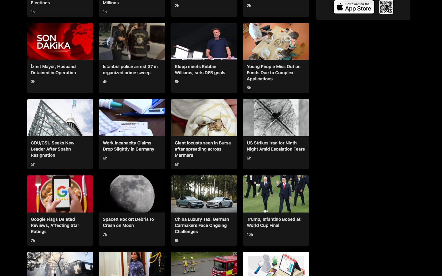
Task: Click the calendar illustration thumbnail
Action: [x=276, y=264]
